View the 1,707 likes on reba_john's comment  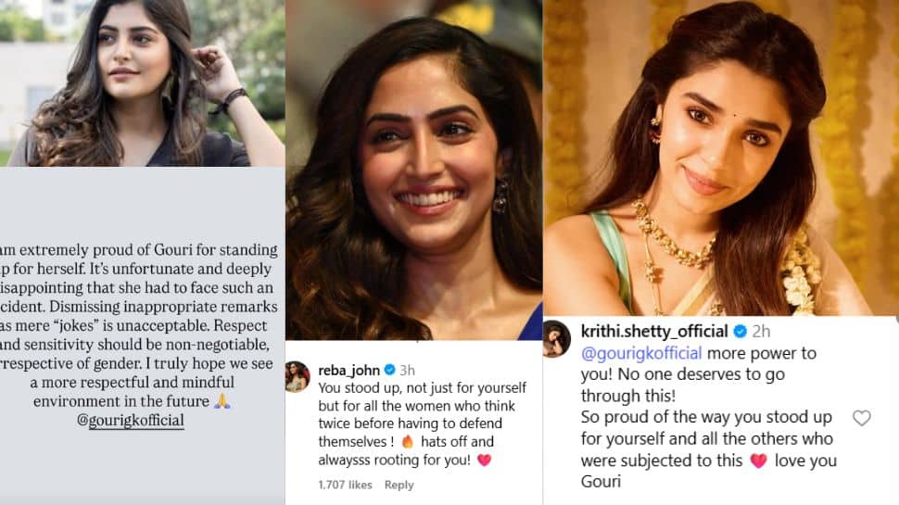pos(345,485)
